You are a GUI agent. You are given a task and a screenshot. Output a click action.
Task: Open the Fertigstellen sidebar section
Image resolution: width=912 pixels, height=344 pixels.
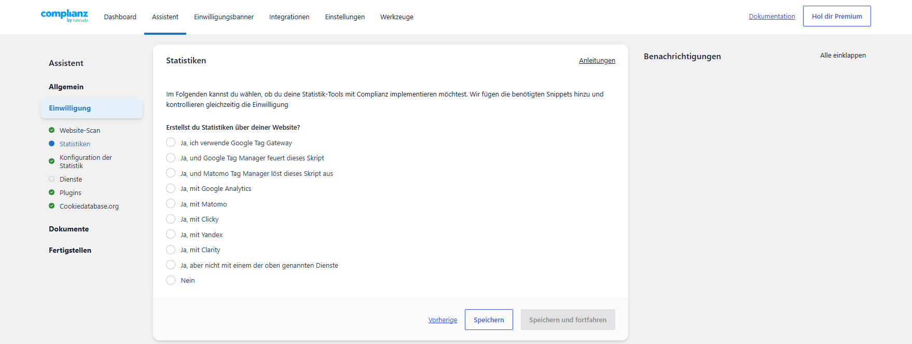coord(70,250)
